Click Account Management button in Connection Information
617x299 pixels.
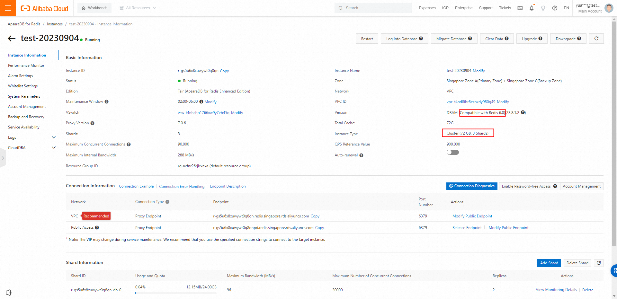(582, 186)
